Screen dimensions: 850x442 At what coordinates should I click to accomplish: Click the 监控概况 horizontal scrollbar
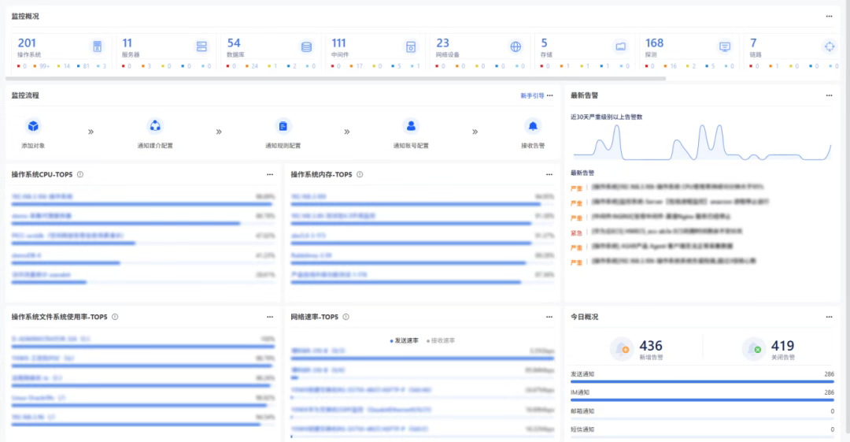pos(335,79)
